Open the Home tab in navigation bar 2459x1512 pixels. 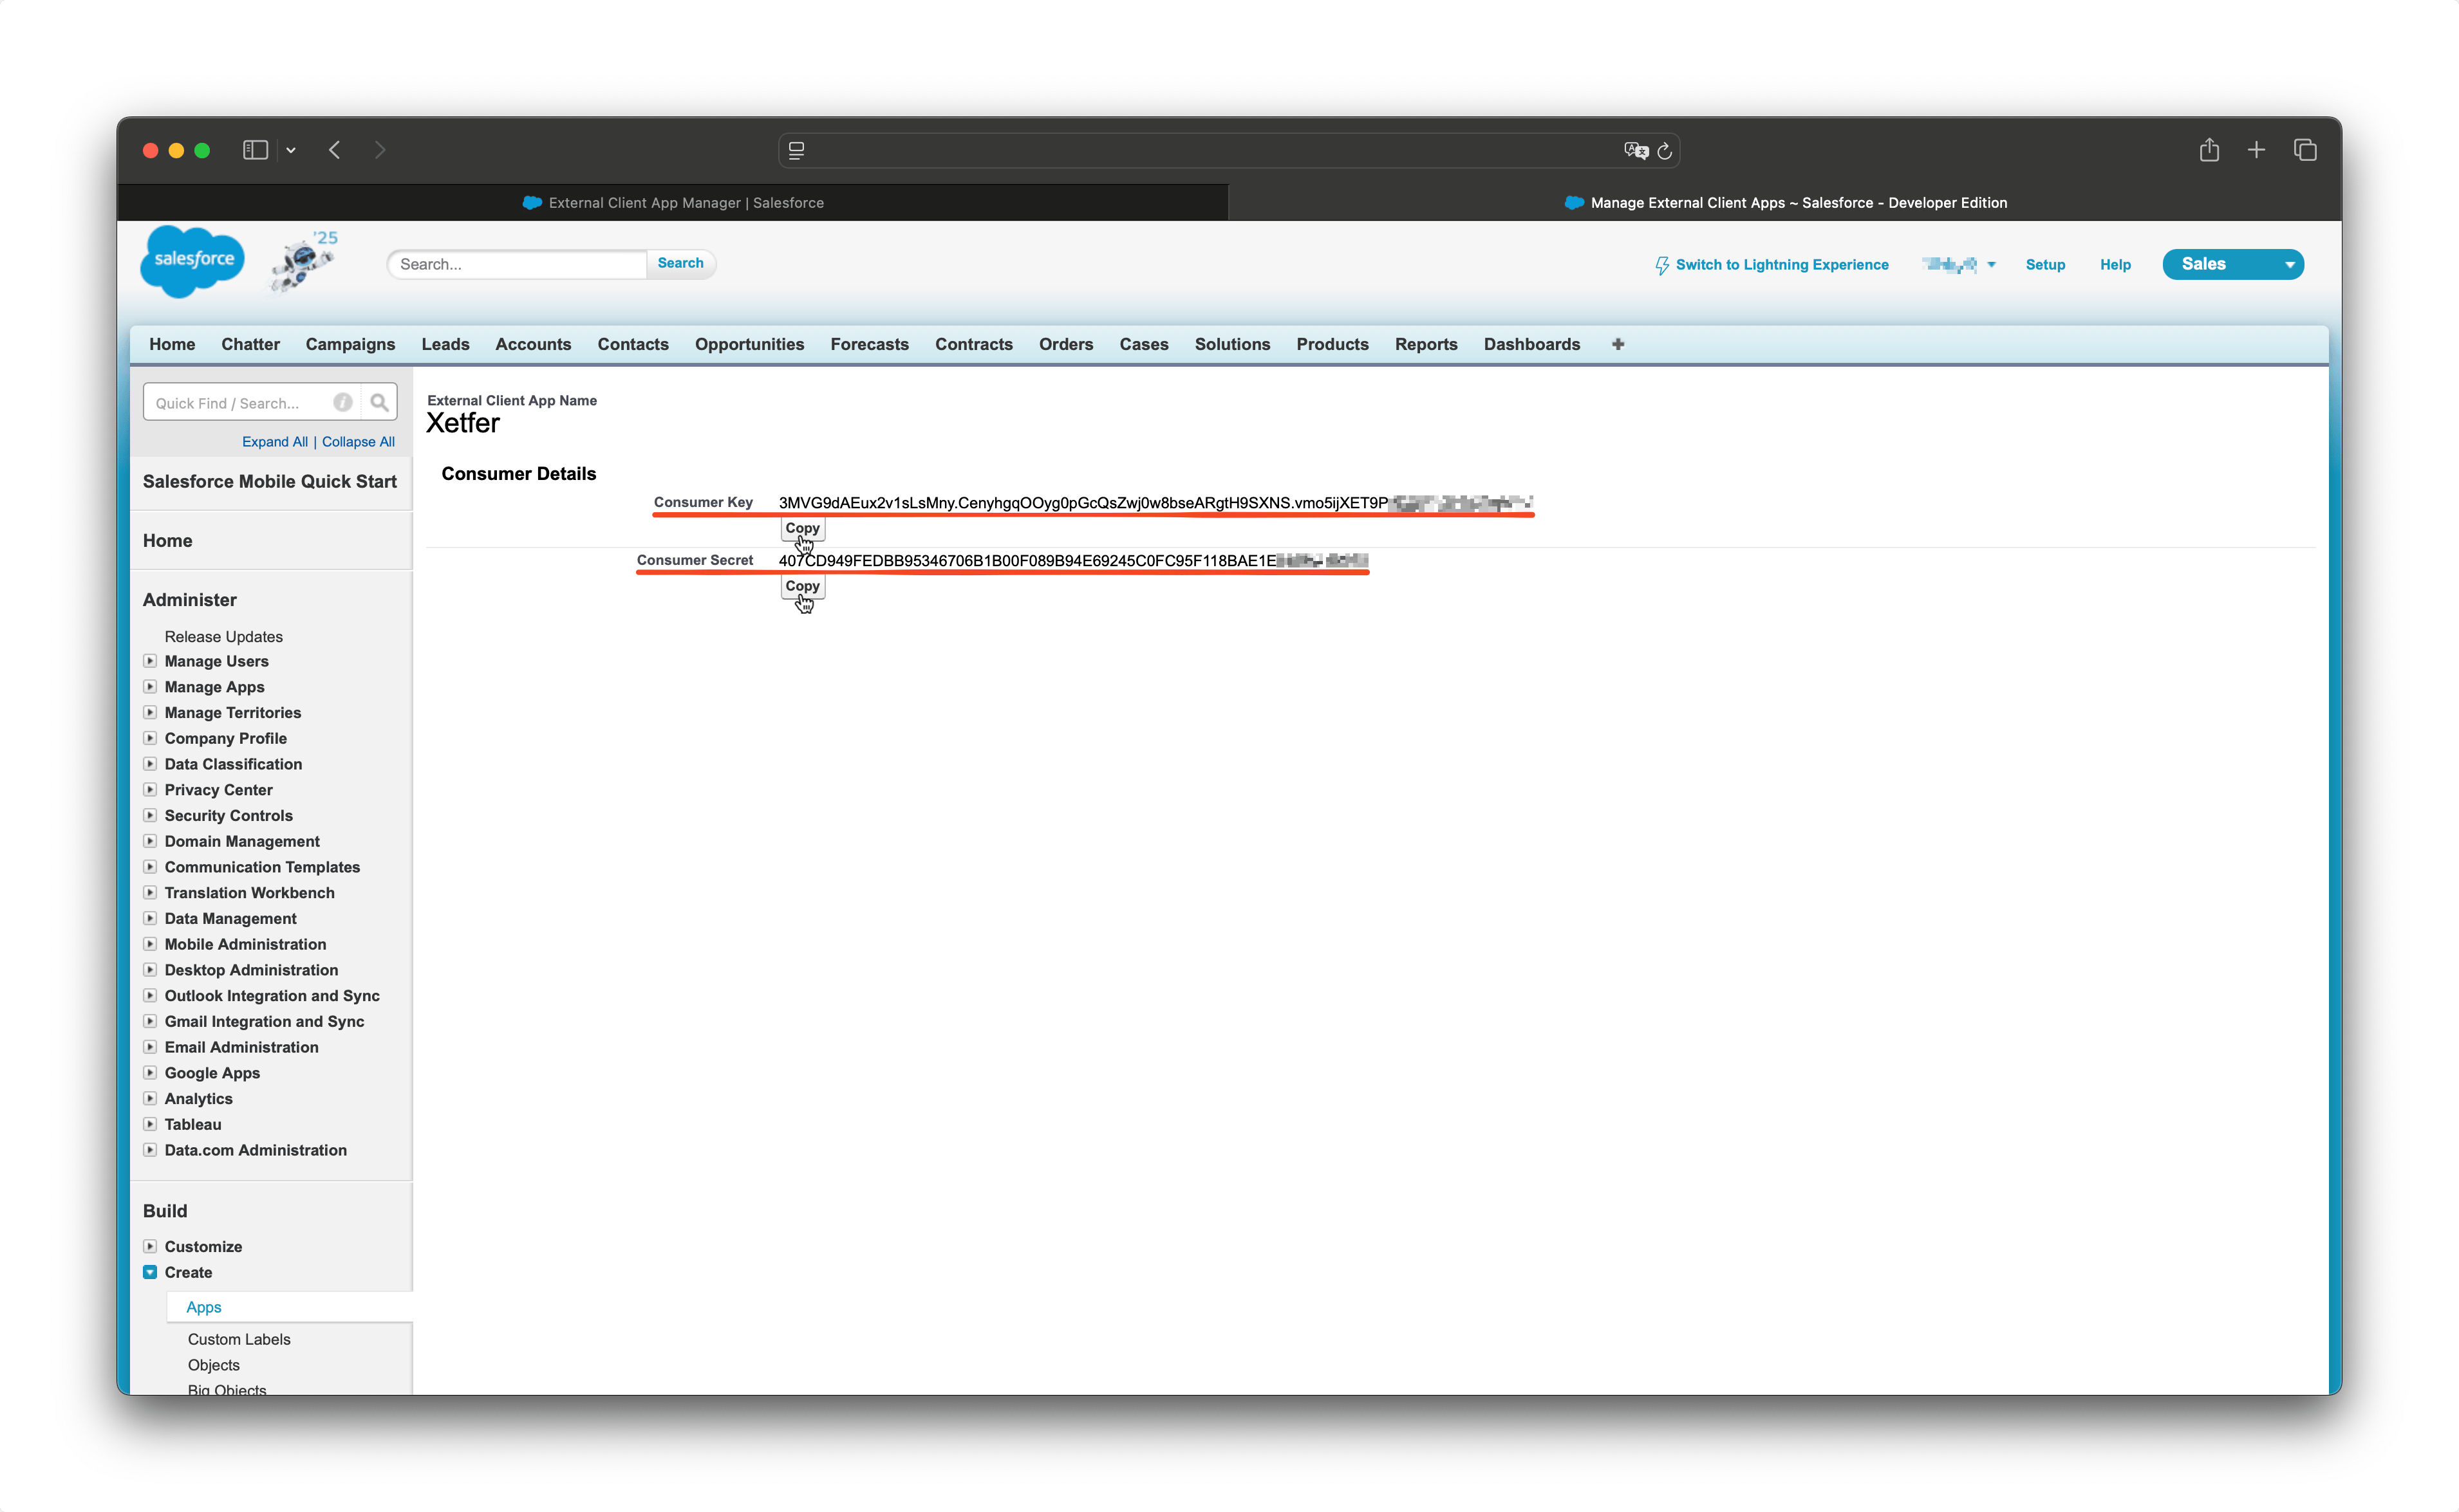(x=172, y=344)
